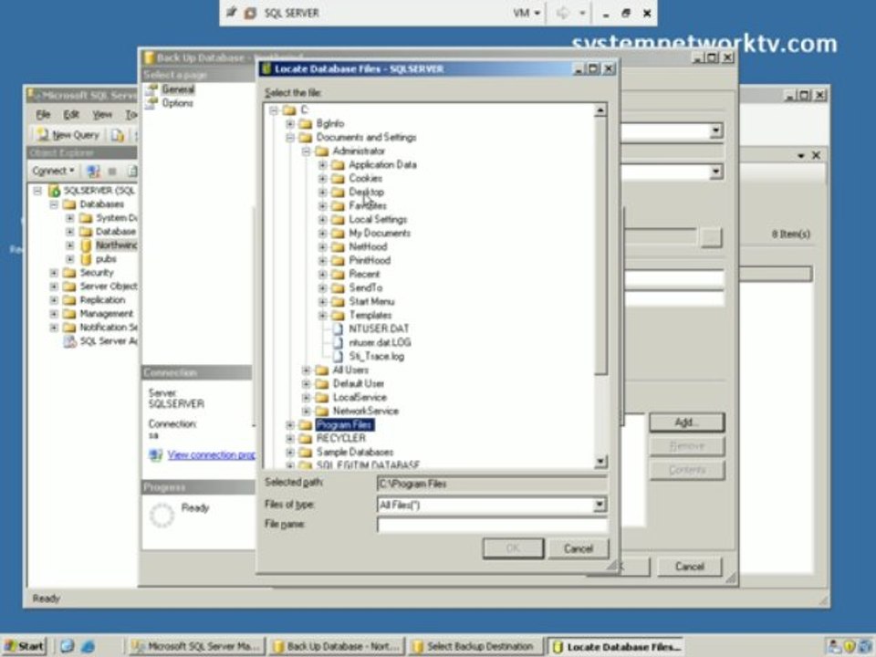Image resolution: width=876 pixels, height=657 pixels.
Task: Click the file tree vertical scrollbar thumb
Action: pos(600,245)
